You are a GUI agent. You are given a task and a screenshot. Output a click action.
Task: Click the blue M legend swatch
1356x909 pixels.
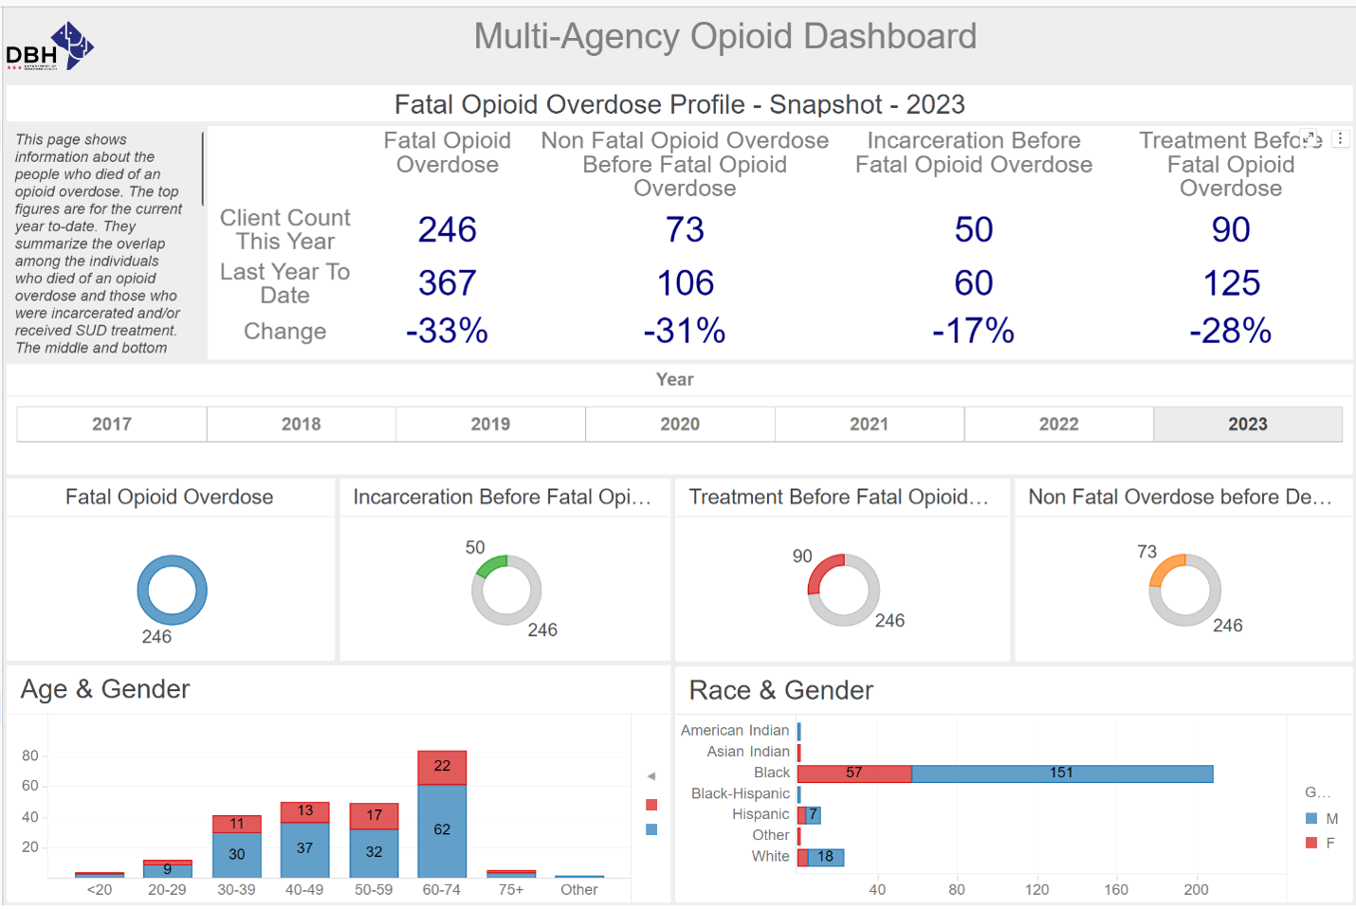(x=1312, y=818)
